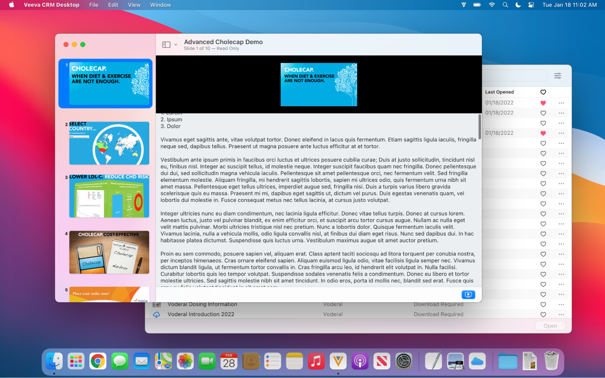Click the Veeva icon in the menu bar
This screenshot has height=378, width=605.
pos(463,5)
